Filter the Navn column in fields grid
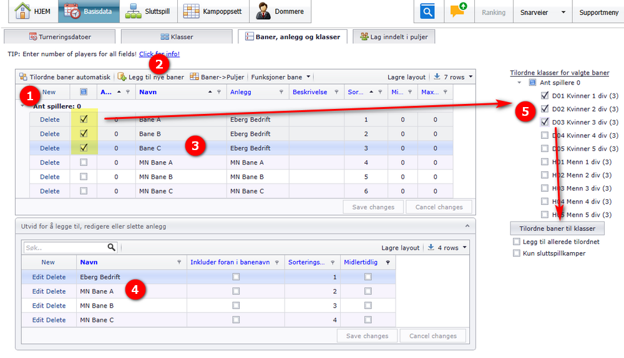This screenshot has height=358, width=624. [x=218, y=92]
